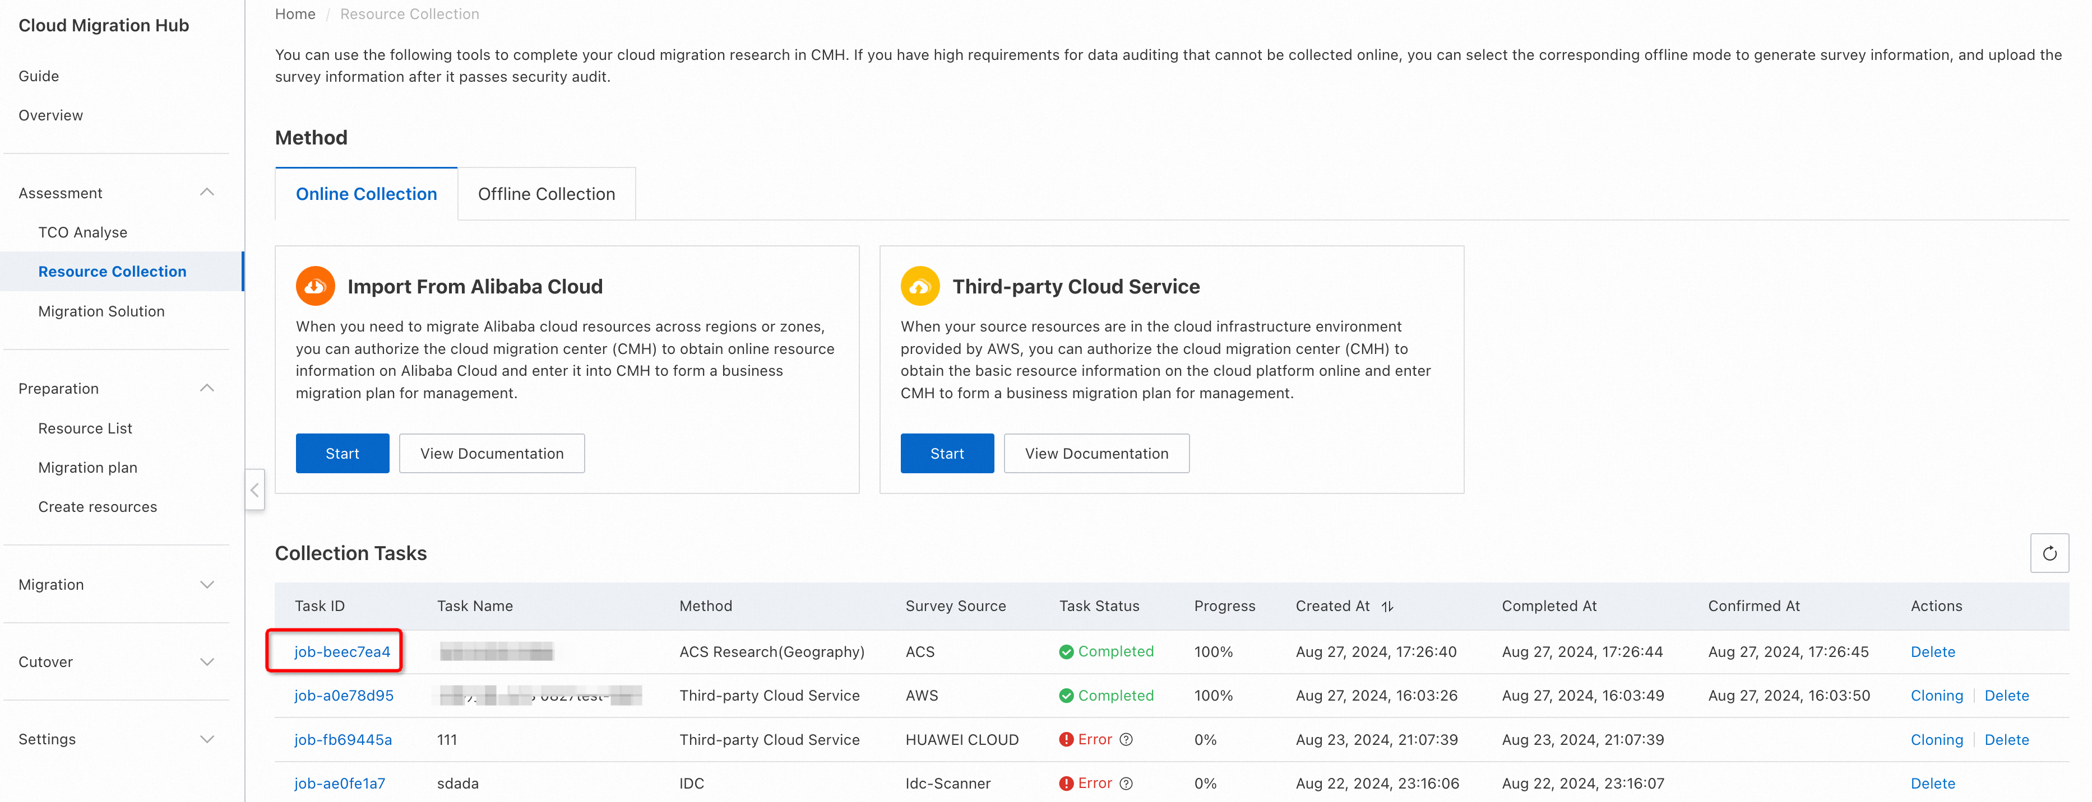The image size is (2092, 802).
Task: Expand the Cutover section chevron
Action: click(x=207, y=661)
